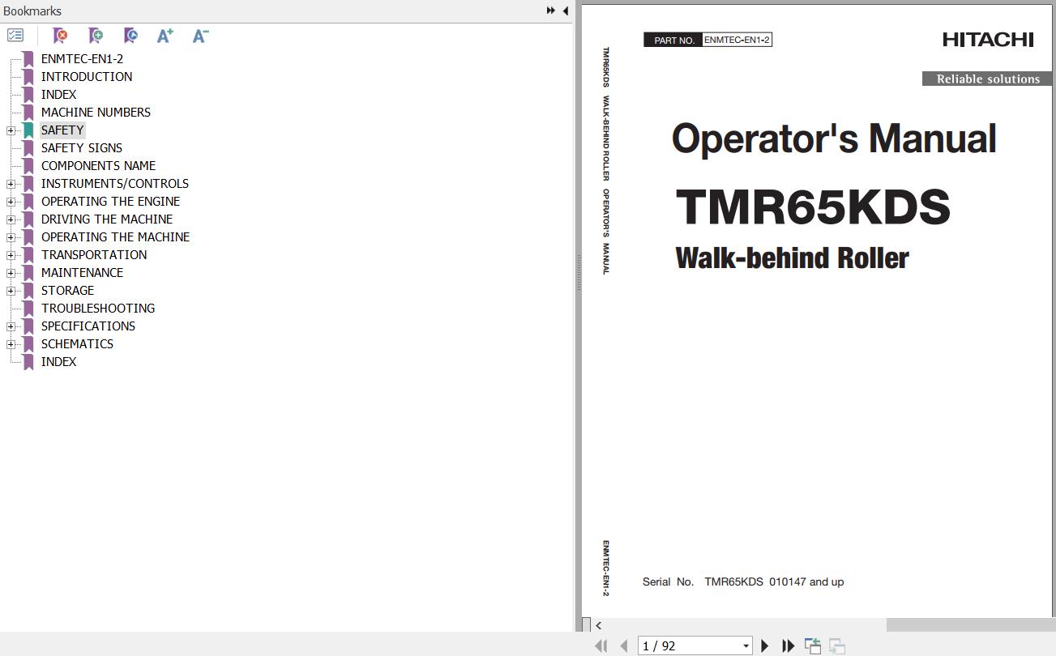Expand the OPERATING THE MACHINE bookmark

11,237
